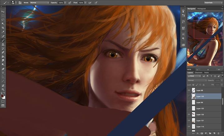Click the add layer style fx icon
Viewport: 224px width, 136px height.
click(198, 133)
